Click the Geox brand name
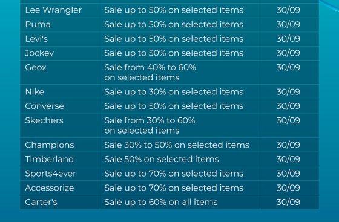Viewport: 339px width, 222px height. pyautogui.click(x=36, y=67)
